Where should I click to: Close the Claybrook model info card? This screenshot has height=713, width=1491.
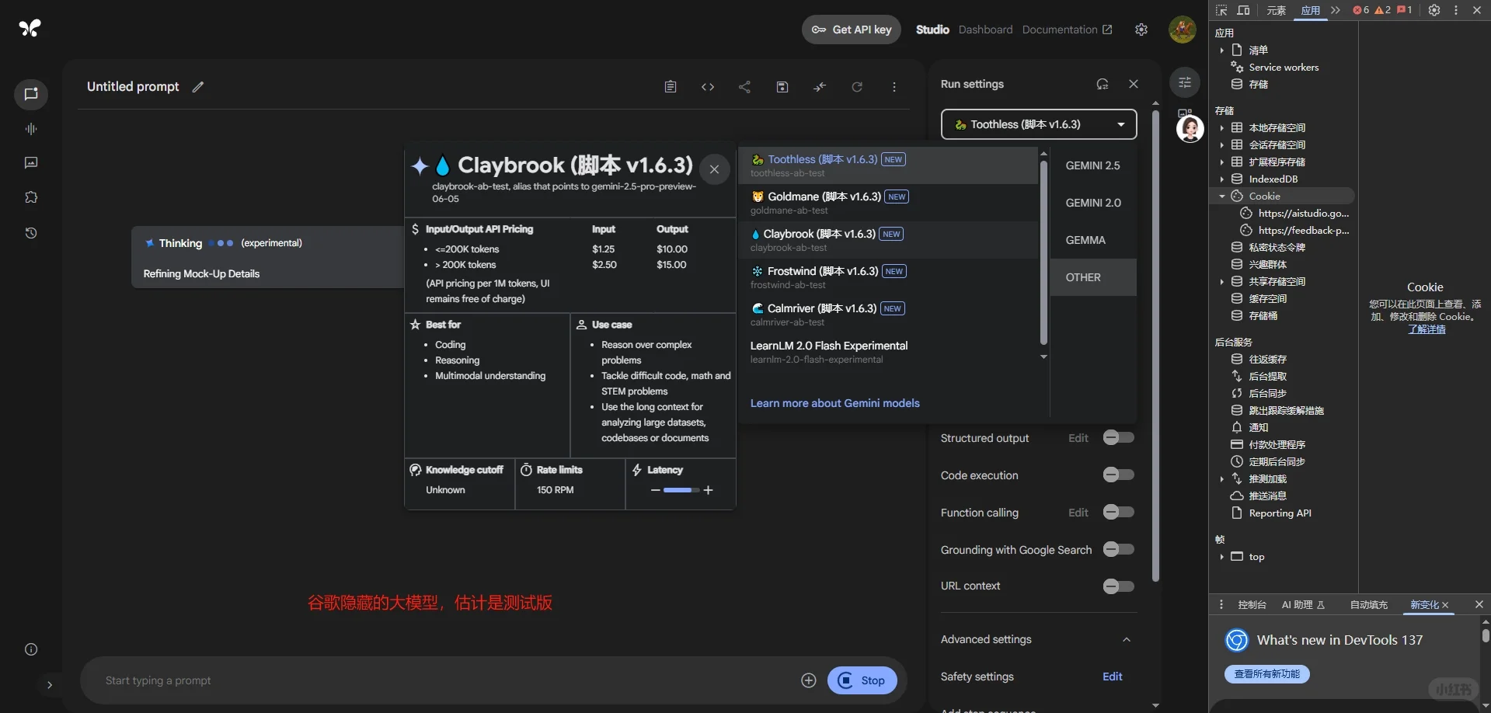[715, 169]
